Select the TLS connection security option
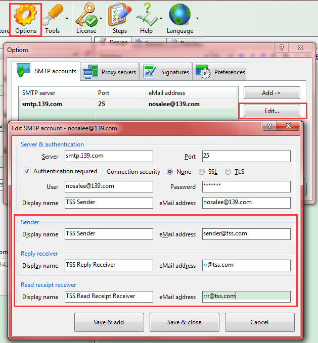This screenshot has width=318, height=343. (x=228, y=172)
